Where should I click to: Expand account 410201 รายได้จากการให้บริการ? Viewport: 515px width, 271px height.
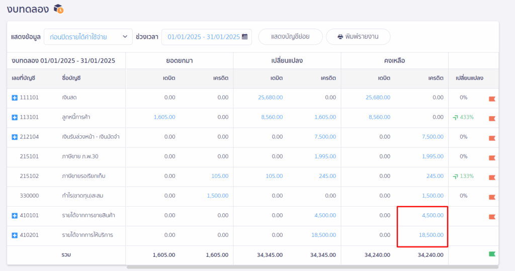tap(15, 235)
